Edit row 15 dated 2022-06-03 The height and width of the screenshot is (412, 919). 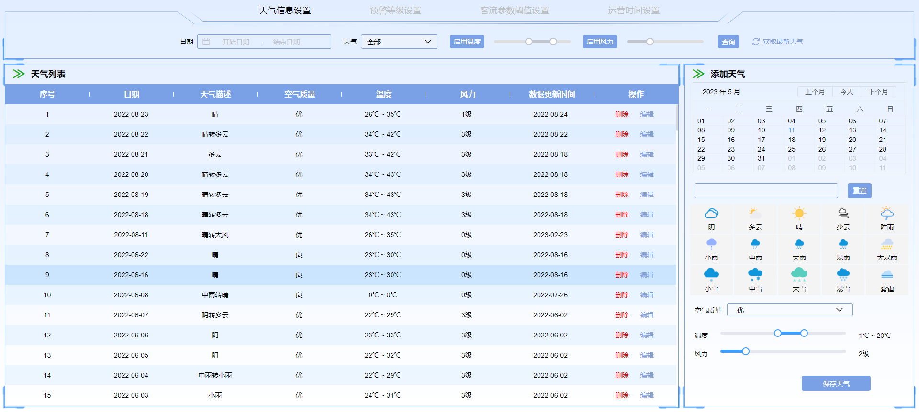pos(647,395)
